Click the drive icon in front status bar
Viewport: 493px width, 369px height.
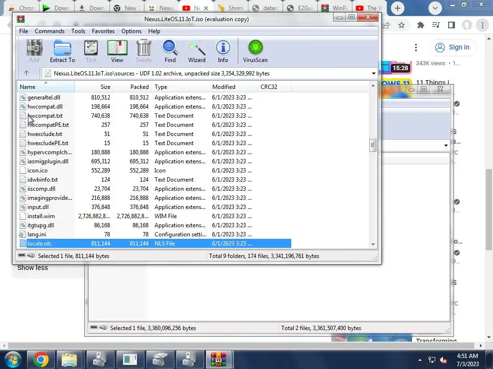point(22,256)
